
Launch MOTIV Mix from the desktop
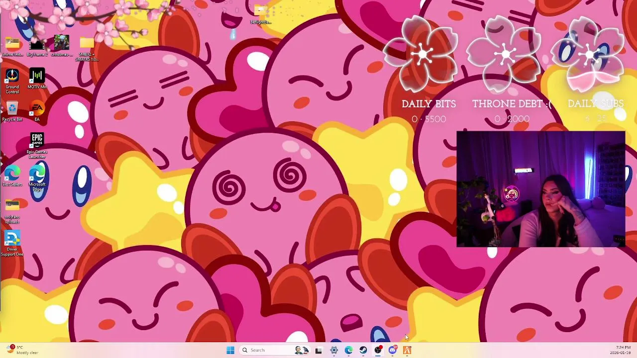pos(37,79)
